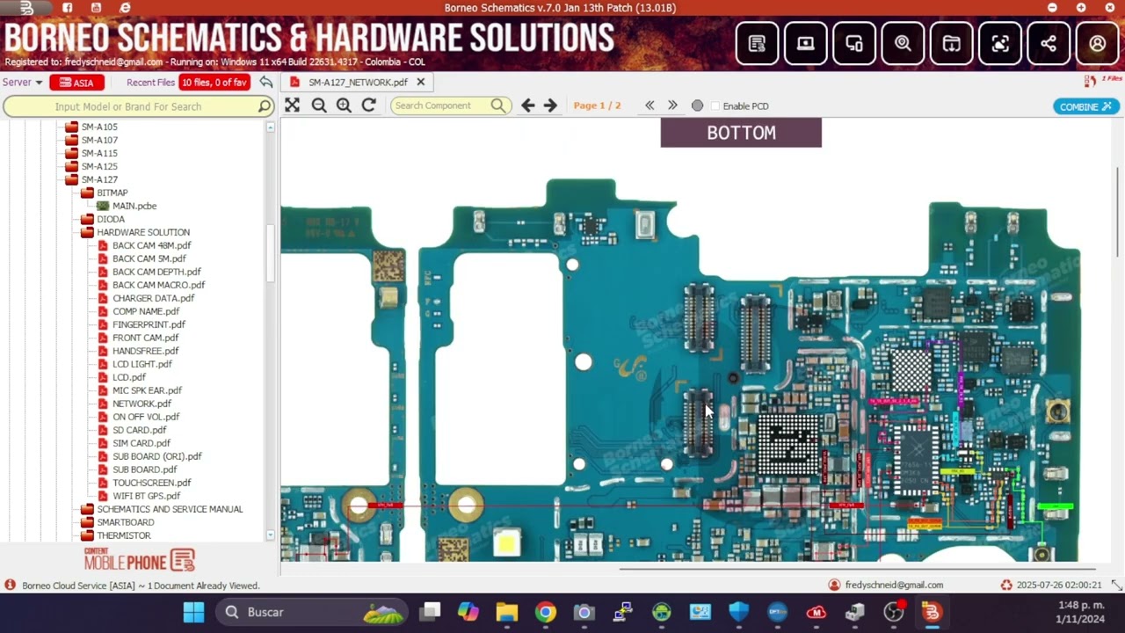Go back with the left arrow
1125x633 pixels.
tap(527, 105)
